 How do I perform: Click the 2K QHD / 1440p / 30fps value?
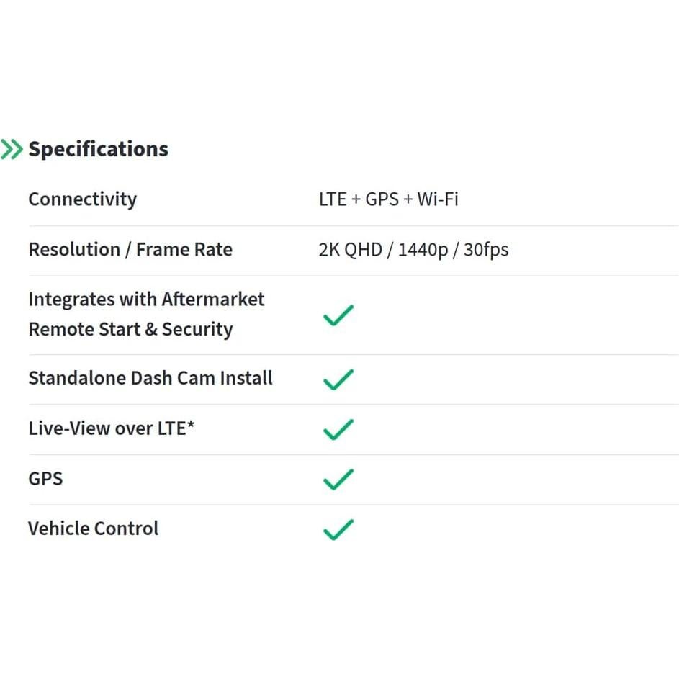413,250
